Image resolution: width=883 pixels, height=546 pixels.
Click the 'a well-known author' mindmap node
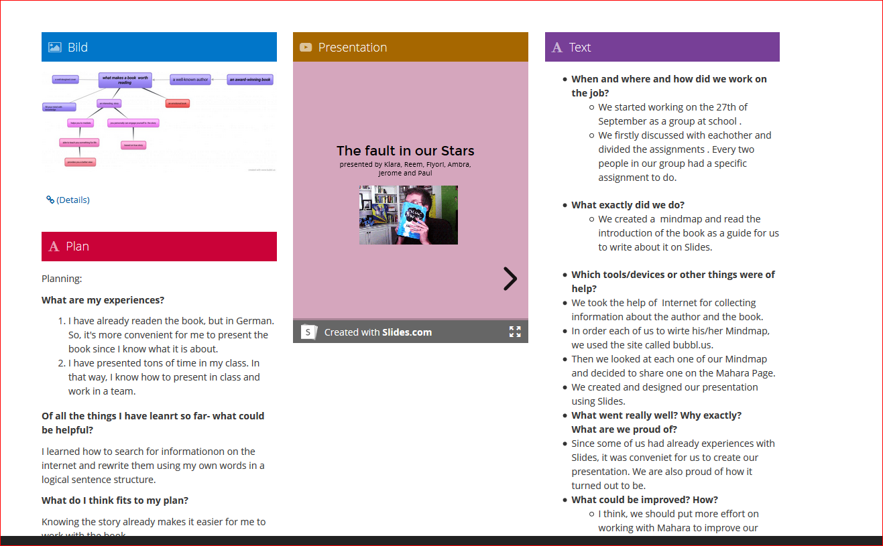coord(190,80)
